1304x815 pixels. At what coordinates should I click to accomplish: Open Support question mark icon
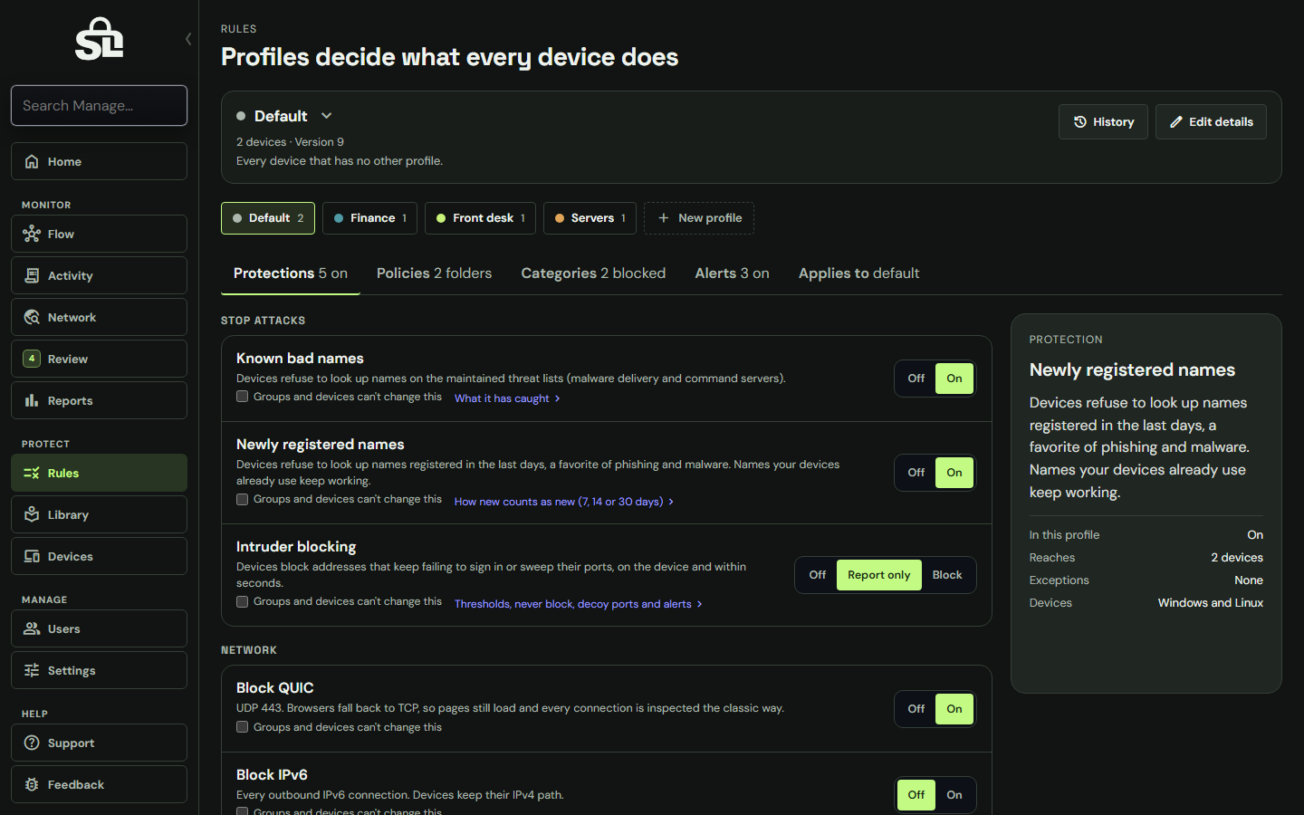(x=32, y=743)
